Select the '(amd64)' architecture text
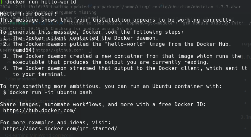This screenshot has height=137, width=251. pyautogui.click(x=24, y=50)
